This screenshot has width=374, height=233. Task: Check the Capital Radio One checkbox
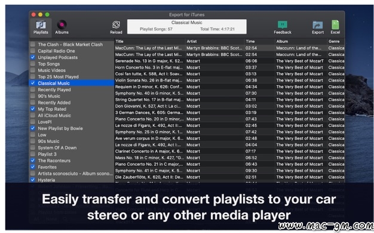(33, 51)
